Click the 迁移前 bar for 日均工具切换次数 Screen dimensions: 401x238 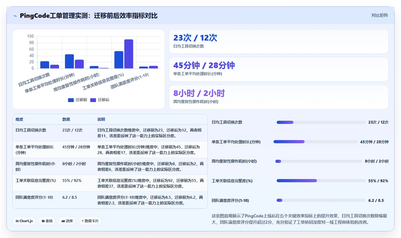pos(45,65)
